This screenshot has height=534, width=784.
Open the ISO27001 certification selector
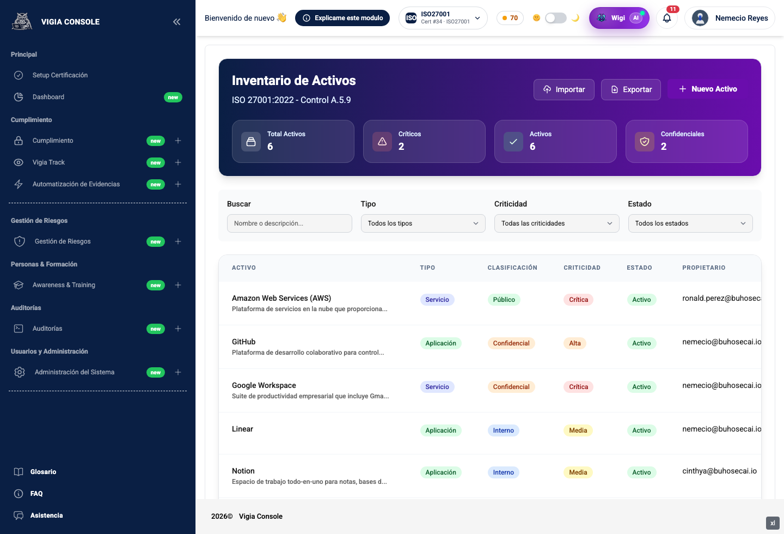[443, 18]
